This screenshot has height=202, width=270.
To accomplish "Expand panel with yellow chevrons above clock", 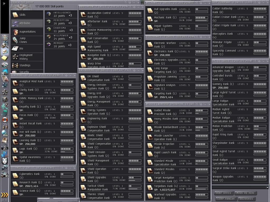I will coord(5,195).
